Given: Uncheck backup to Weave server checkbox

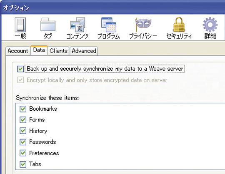Looking at the screenshot, I should (x=20, y=69).
